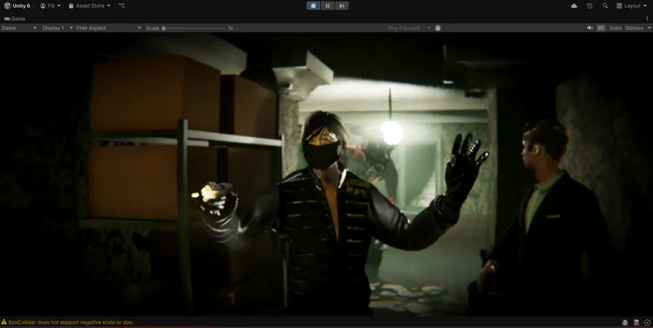Click the Asset Store bag icon

tap(71, 6)
